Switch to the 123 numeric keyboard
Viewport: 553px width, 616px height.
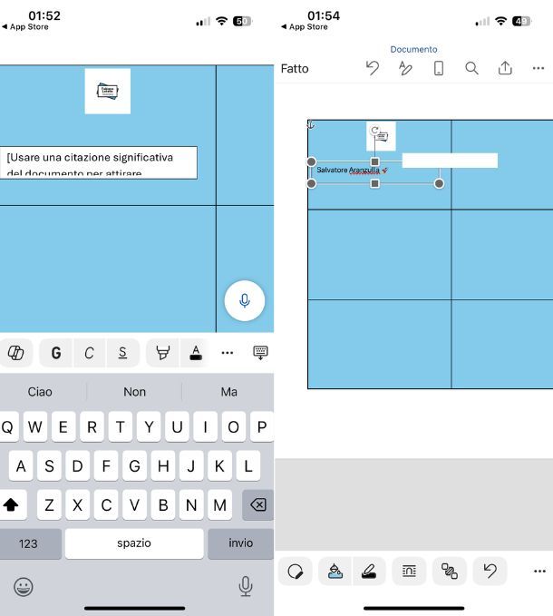tap(28, 543)
